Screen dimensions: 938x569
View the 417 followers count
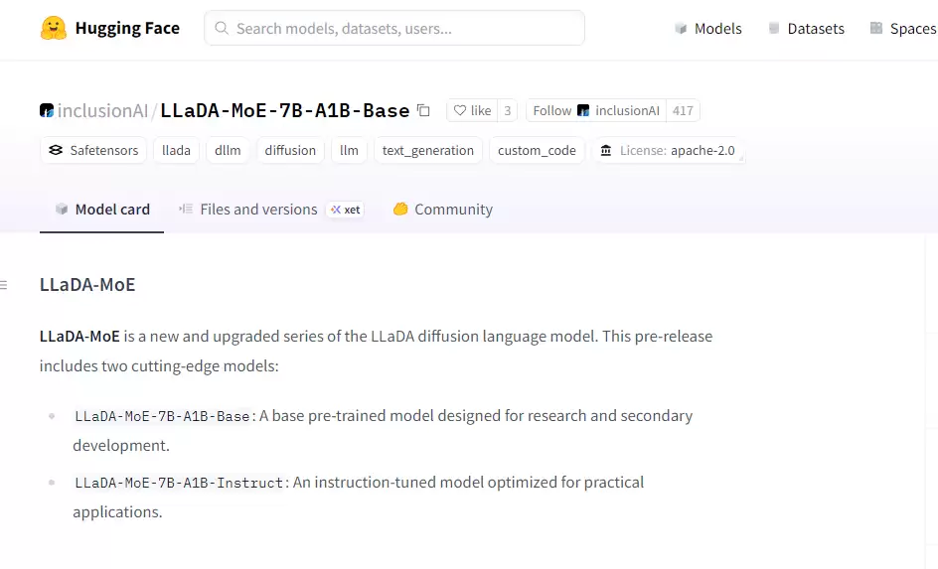683,110
